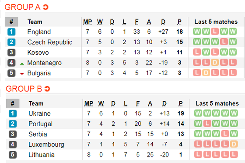Screen dimensions: 245x163
Task: Click Luxembourg's orange D result badge
Action: coord(234,144)
